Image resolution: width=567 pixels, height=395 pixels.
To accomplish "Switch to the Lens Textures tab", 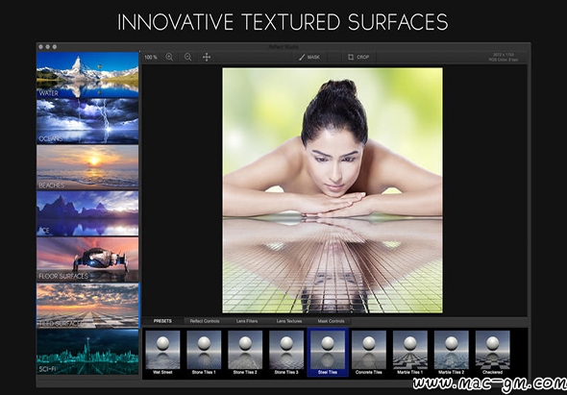I will (x=289, y=321).
